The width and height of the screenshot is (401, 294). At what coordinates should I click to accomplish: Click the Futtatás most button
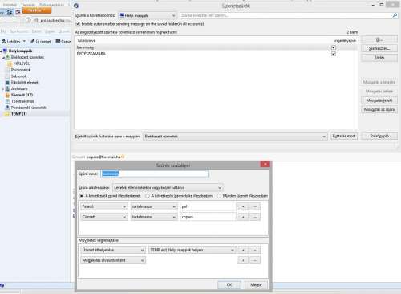344,136
